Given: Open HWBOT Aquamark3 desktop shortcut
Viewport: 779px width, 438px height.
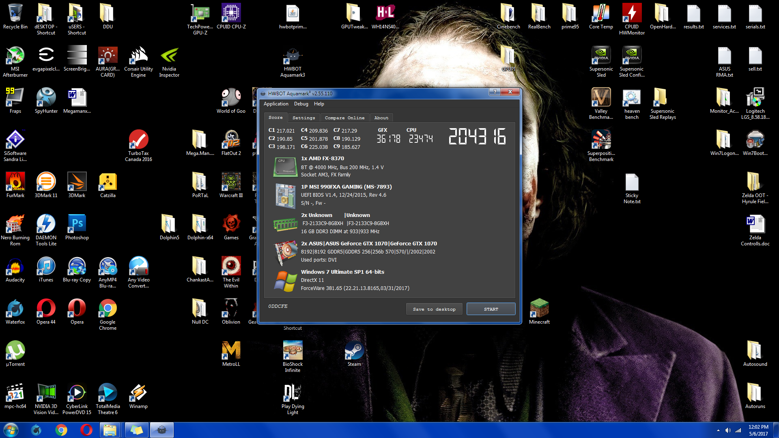Looking at the screenshot, I should pos(293,61).
